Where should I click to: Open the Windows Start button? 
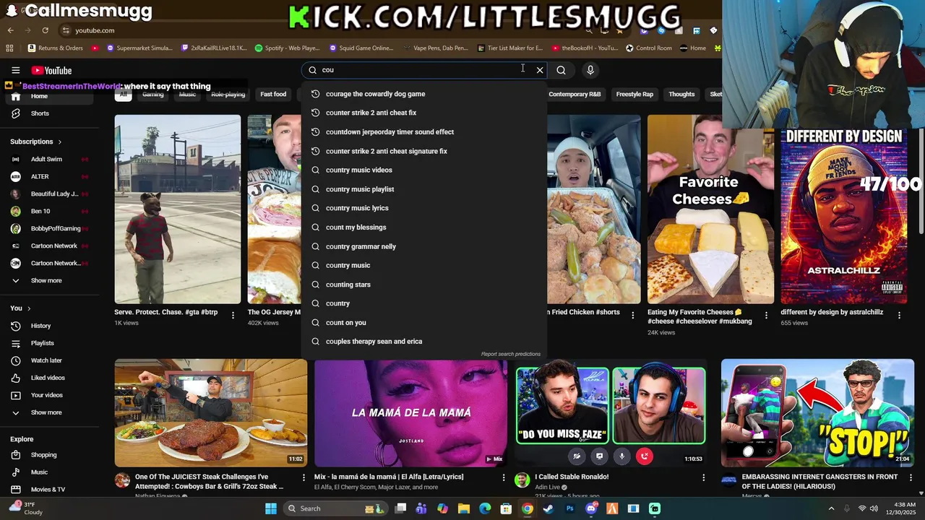point(270,508)
